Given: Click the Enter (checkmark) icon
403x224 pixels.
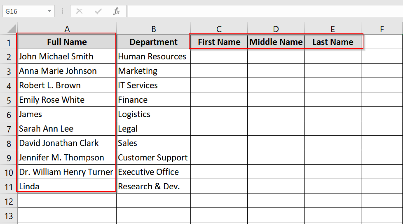Looking at the screenshot, I should pos(97,11).
